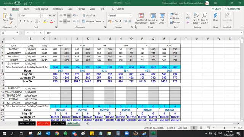This screenshot has height=137, width=244.
Task: Click the Share button
Action: tap(216, 9)
